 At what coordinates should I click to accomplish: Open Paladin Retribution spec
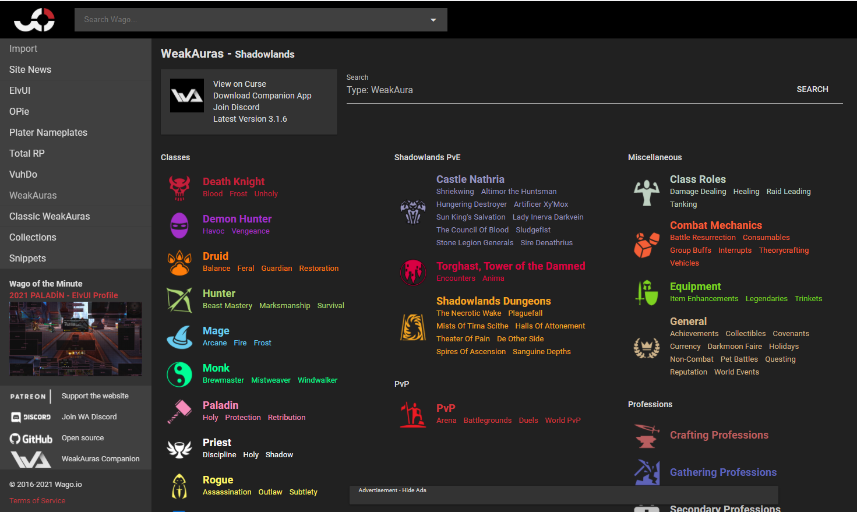287,418
